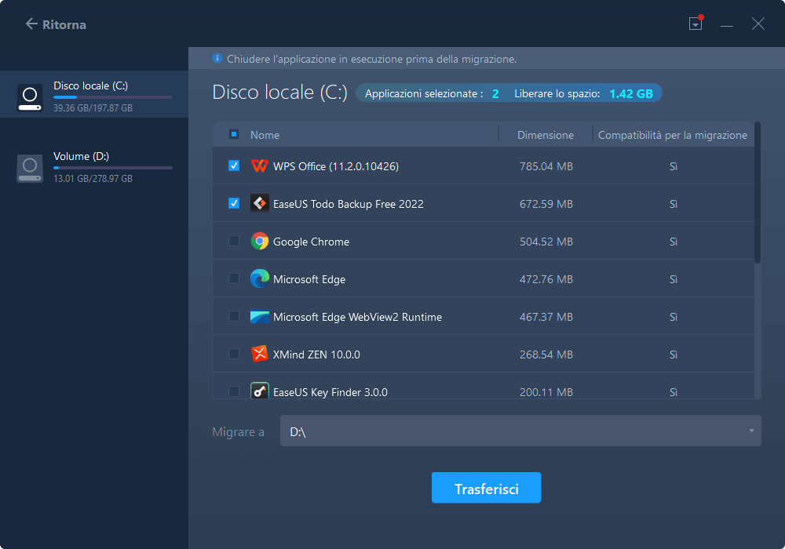Sort by Compatibilità per la migrazione header
This screenshot has height=549, width=785.
(673, 135)
